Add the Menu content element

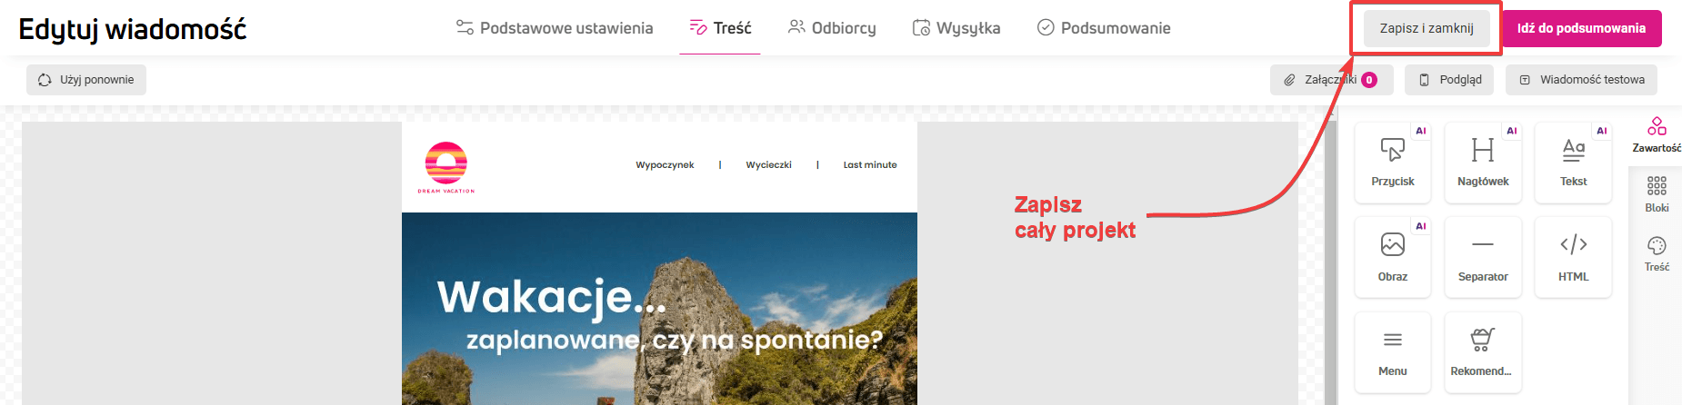pos(1392,352)
